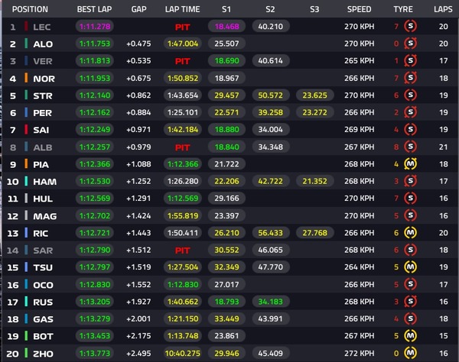Click the SPEED column header
The image size is (459, 362).
[359, 9]
